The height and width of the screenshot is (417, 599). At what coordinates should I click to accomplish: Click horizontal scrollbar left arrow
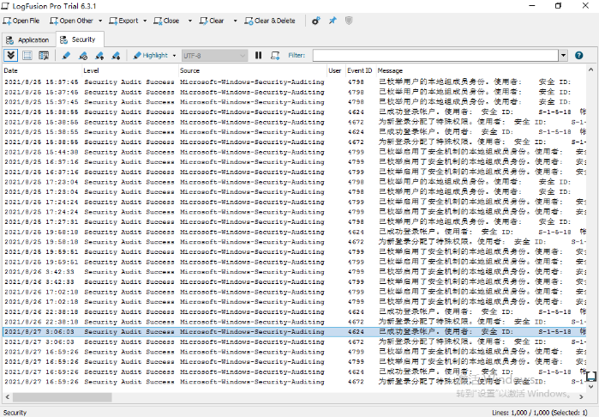click(7, 397)
